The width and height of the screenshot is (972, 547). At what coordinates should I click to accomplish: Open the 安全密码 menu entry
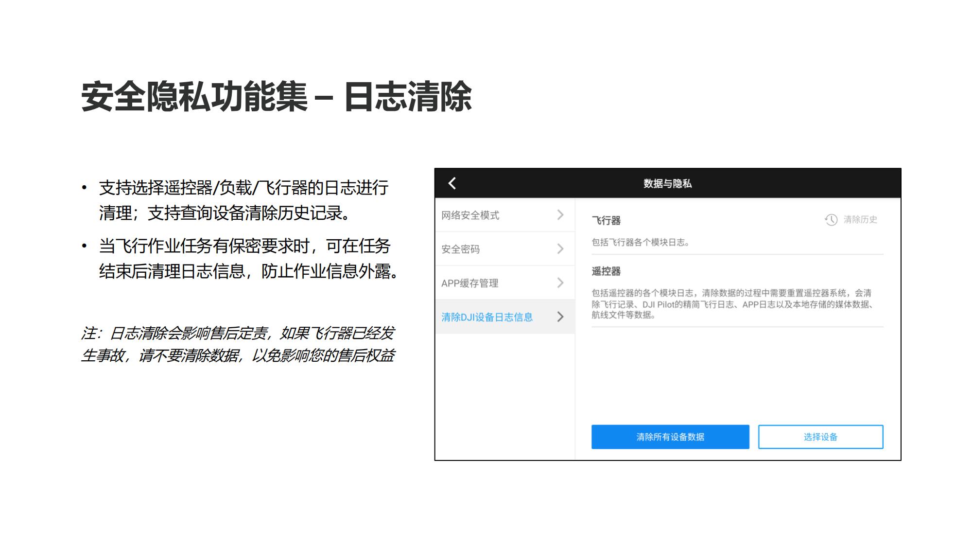pos(461,249)
